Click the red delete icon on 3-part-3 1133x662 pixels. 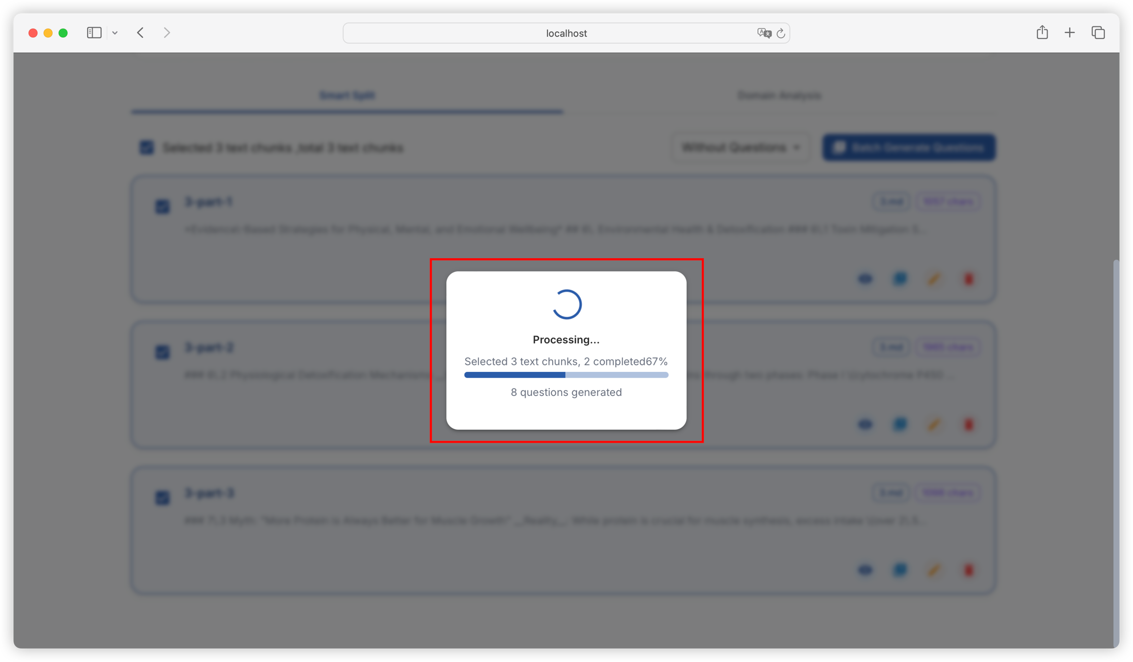pos(968,570)
